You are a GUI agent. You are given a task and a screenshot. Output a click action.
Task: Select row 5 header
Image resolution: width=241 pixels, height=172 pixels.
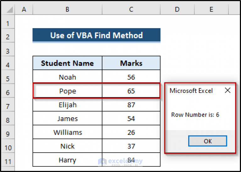tap(8, 77)
